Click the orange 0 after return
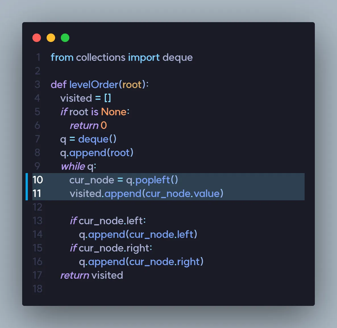The width and height of the screenshot is (337, 328). click(104, 125)
